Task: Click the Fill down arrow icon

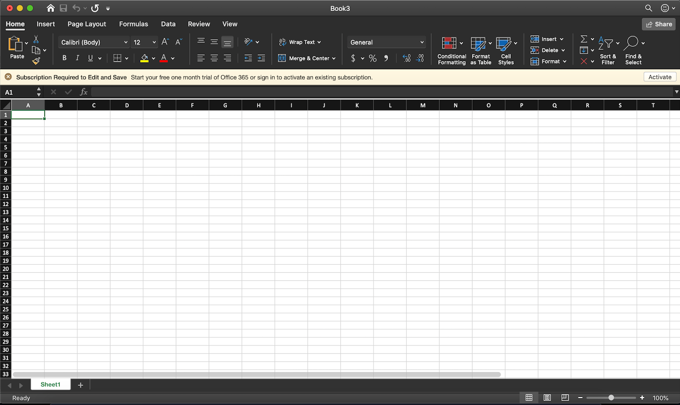Action: coord(584,50)
